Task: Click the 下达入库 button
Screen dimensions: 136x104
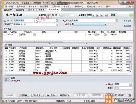Action: coord(37,95)
